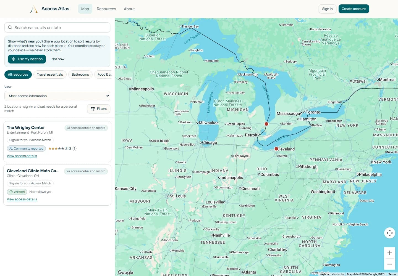
Task: Click Keyboard shortcuts on the map
Action: pos(332,274)
